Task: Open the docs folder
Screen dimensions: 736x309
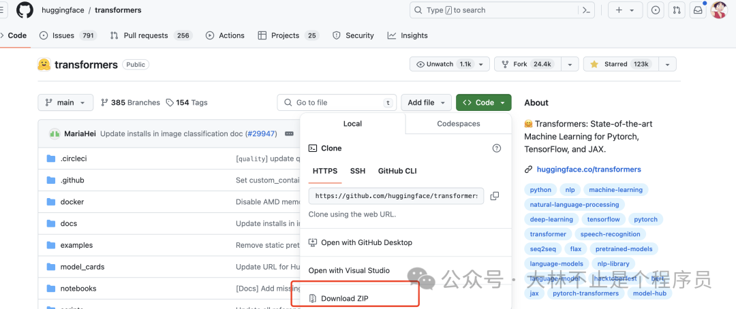Action: click(x=69, y=224)
